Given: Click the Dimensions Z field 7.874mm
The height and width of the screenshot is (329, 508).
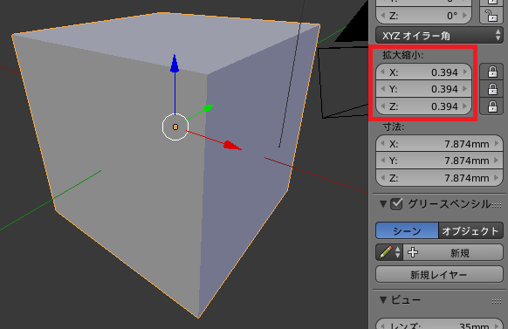Looking at the screenshot, I should tap(439, 178).
